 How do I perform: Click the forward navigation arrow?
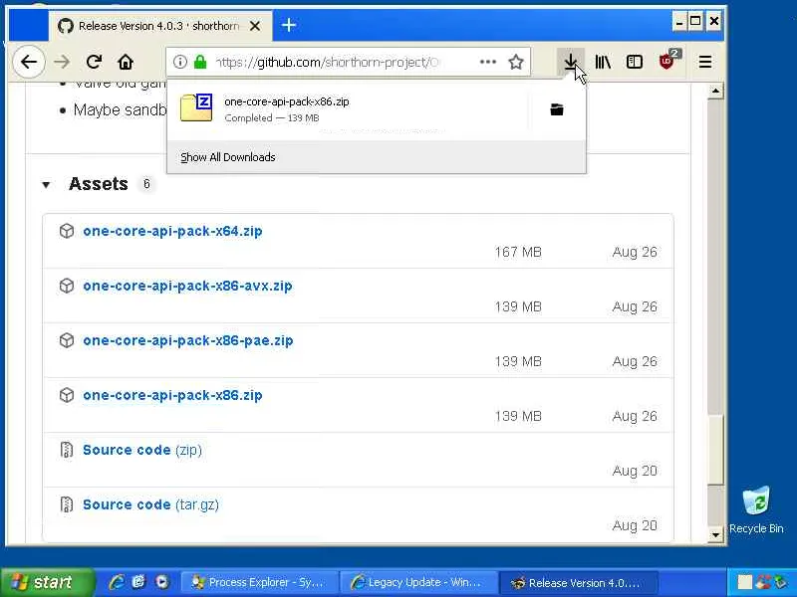click(62, 62)
